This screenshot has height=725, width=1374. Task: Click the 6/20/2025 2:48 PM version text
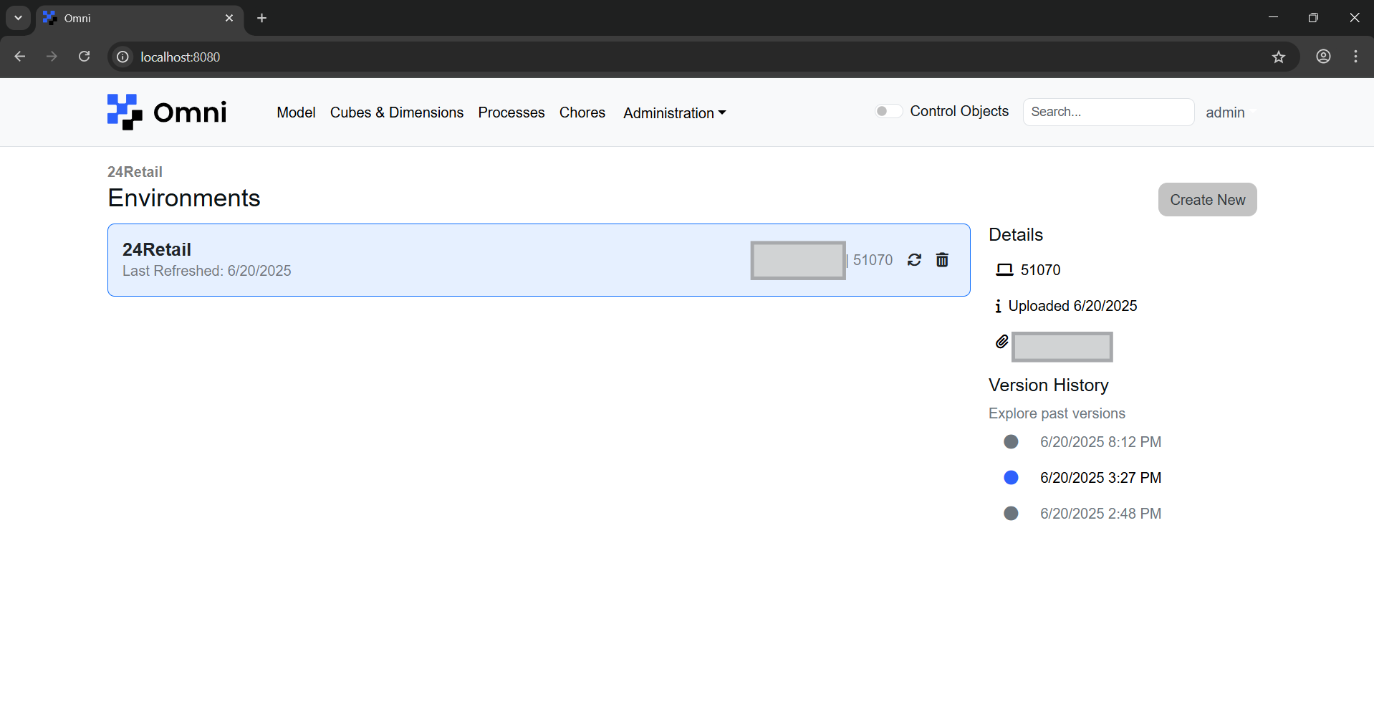(x=1100, y=514)
